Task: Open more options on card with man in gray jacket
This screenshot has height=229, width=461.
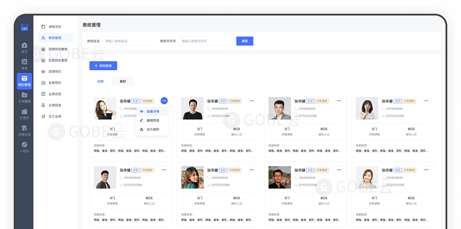Action: click(339, 101)
